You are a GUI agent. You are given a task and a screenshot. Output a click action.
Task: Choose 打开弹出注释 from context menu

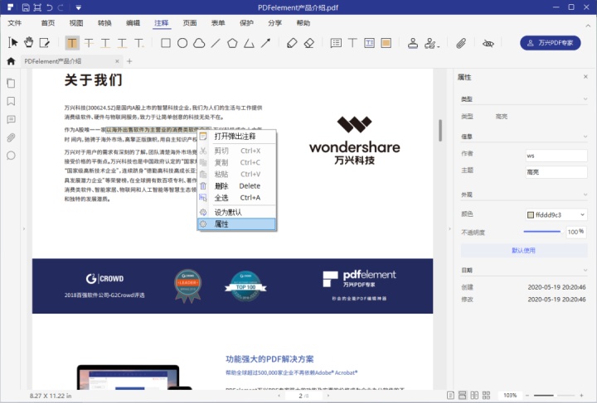[x=236, y=137]
